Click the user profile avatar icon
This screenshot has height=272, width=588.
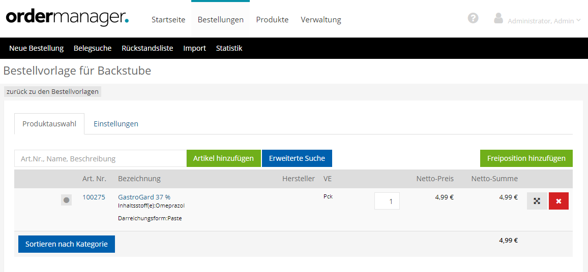click(498, 18)
